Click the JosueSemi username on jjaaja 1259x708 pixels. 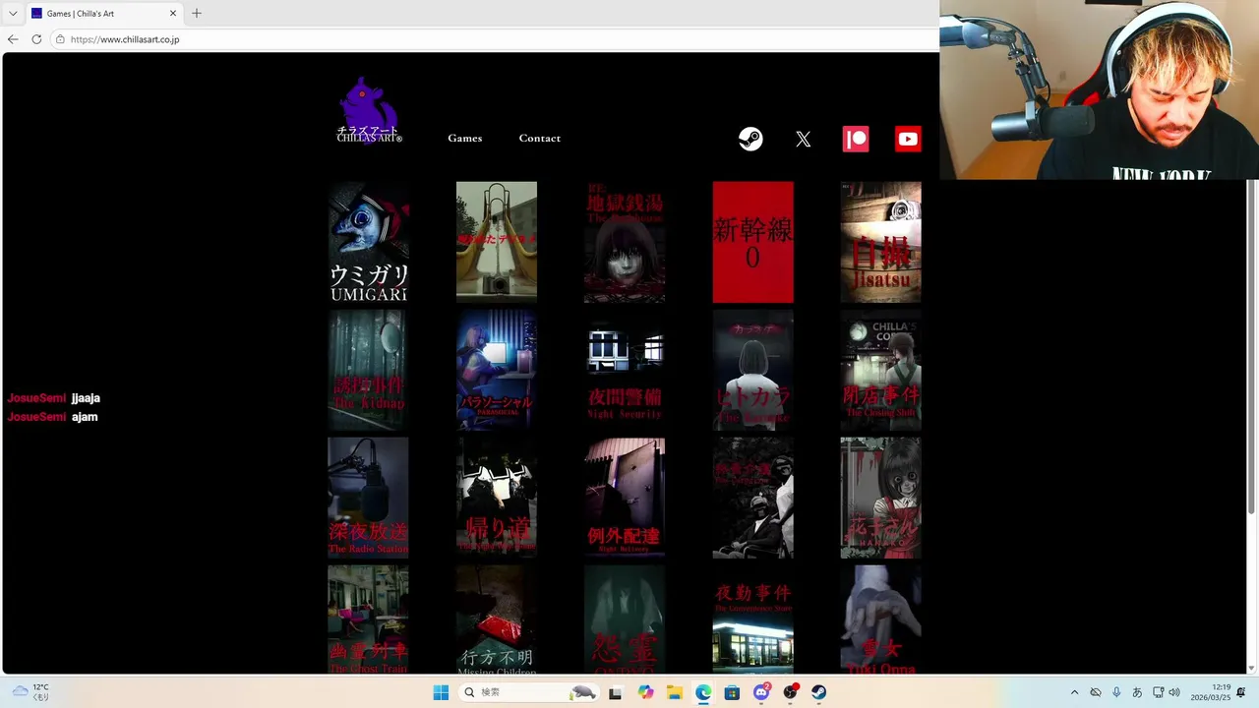(36, 398)
